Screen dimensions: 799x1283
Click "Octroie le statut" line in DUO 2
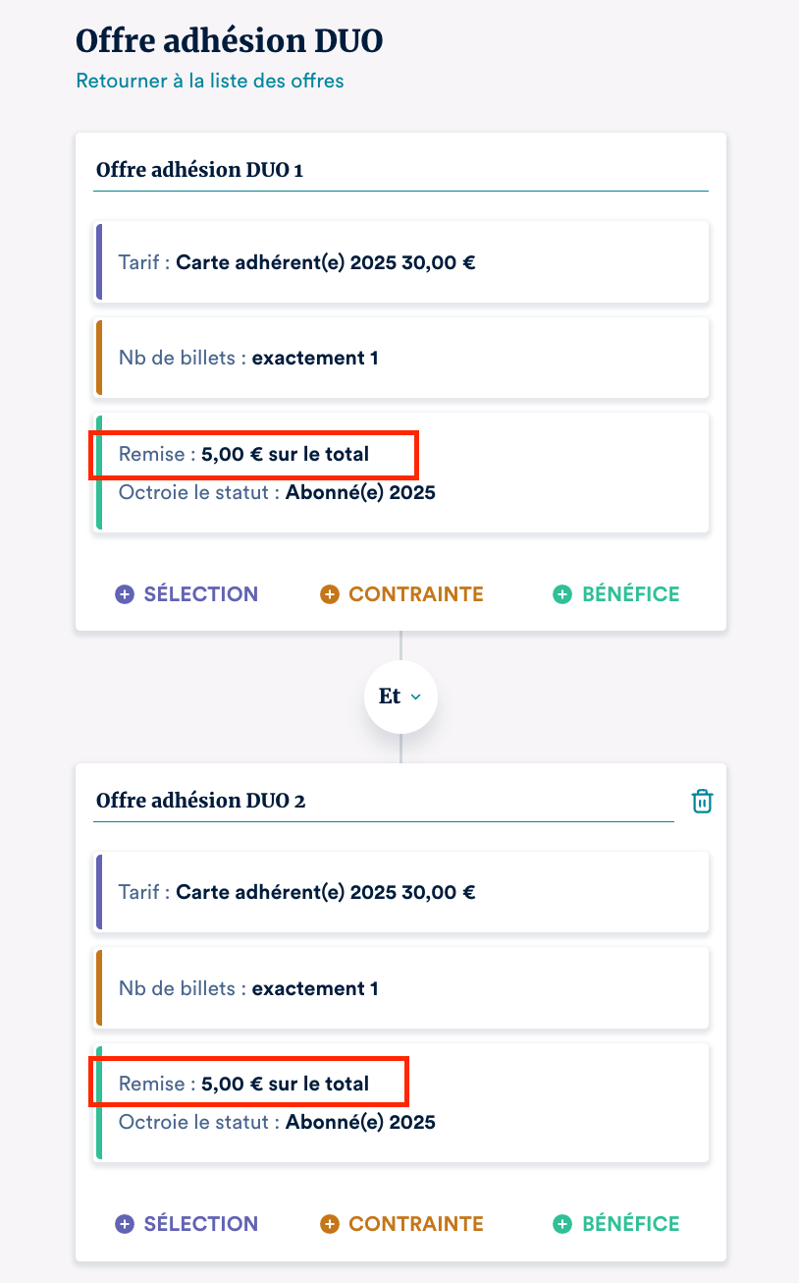click(x=277, y=1122)
